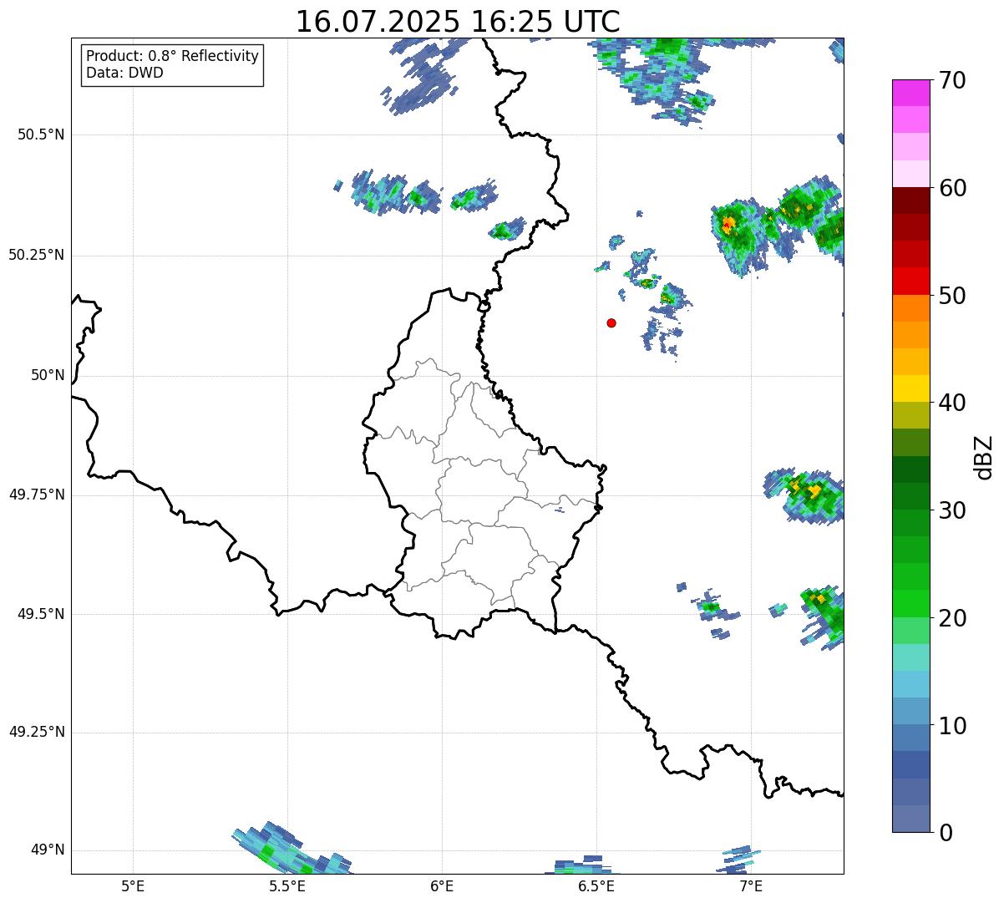Image resolution: width=1004 pixels, height=903 pixels.
Task: Pick the bright red colorbar band
Action: click(x=911, y=282)
